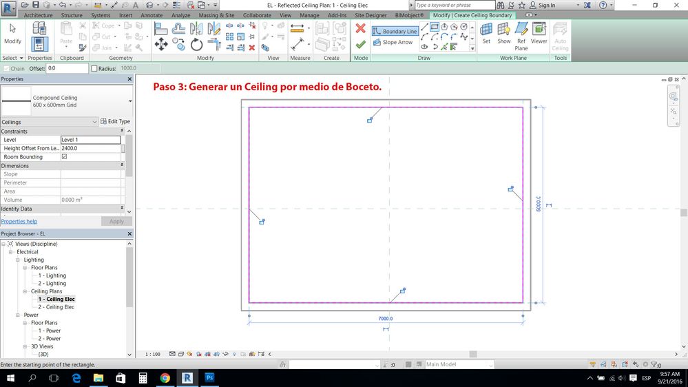Image resolution: width=688 pixels, height=387 pixels.
Task: Open the Ceilings filter dropdown
Action: pos(94,122)
